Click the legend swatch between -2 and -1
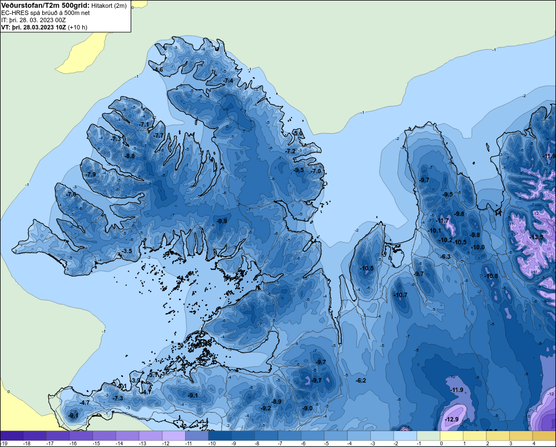Image resolution: width=556 pixels, height=447 pixels. click(405, 436)
